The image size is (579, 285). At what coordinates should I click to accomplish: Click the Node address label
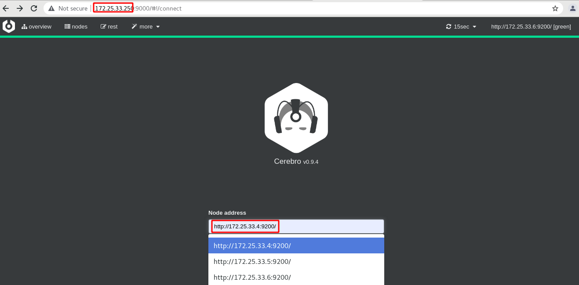pyautogui.click(x=227, y=213)
